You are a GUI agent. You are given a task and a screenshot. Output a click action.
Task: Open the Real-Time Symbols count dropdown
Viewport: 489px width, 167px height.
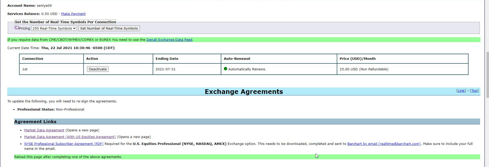(54, 28)
